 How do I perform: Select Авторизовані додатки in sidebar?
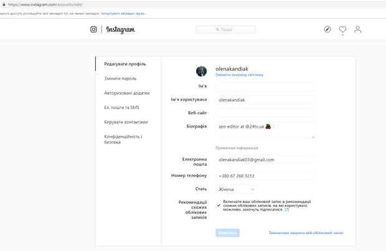click(x=127, y=93)
